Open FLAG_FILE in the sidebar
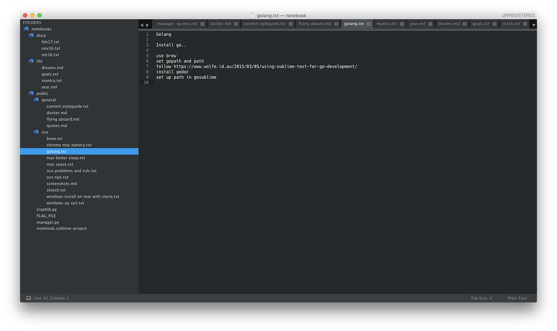This screenshot has height=331, width=557. click(46, 216)
